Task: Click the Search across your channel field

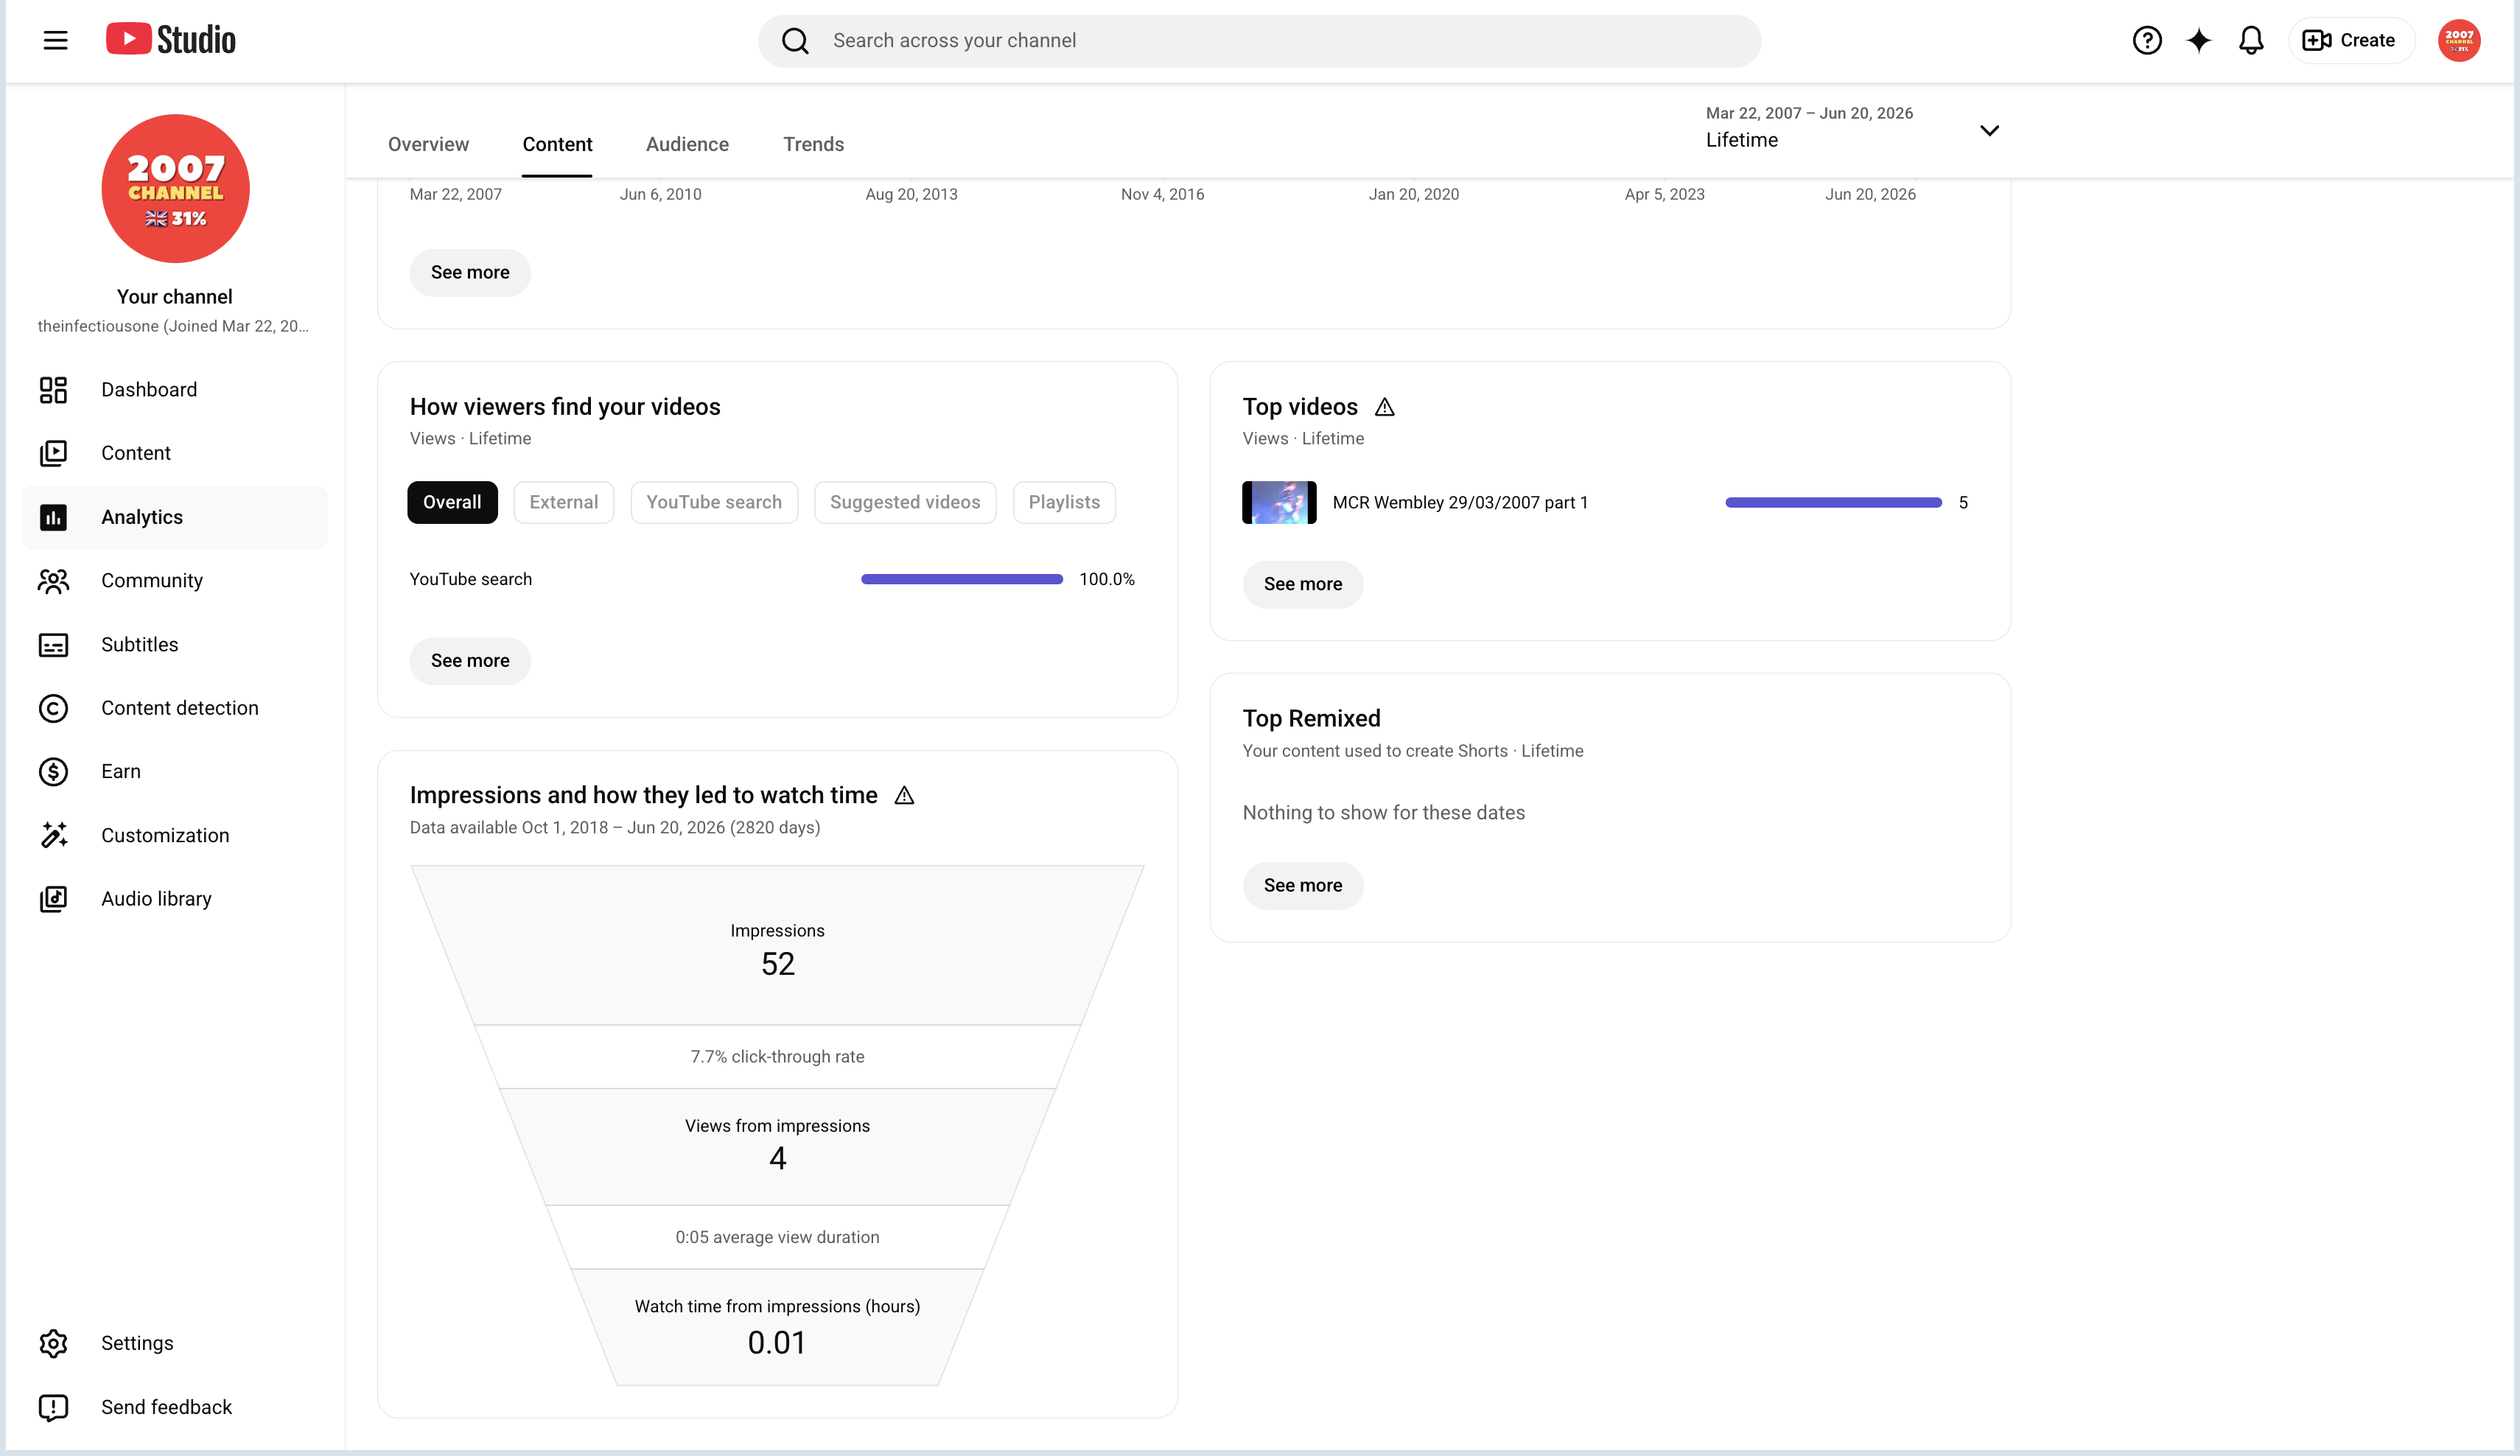Action: point(1260,41)
